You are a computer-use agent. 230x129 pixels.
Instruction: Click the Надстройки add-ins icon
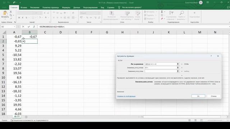194,13
